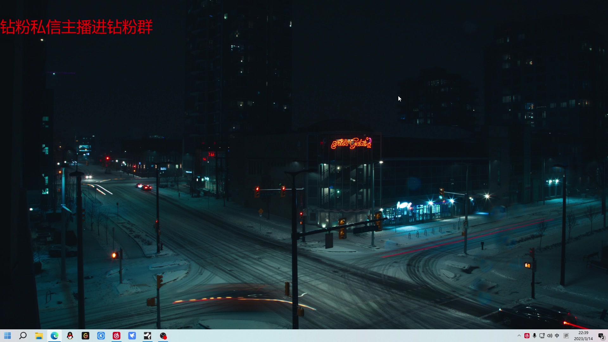Open clock and calendar flyout

(x=583, y=336)
